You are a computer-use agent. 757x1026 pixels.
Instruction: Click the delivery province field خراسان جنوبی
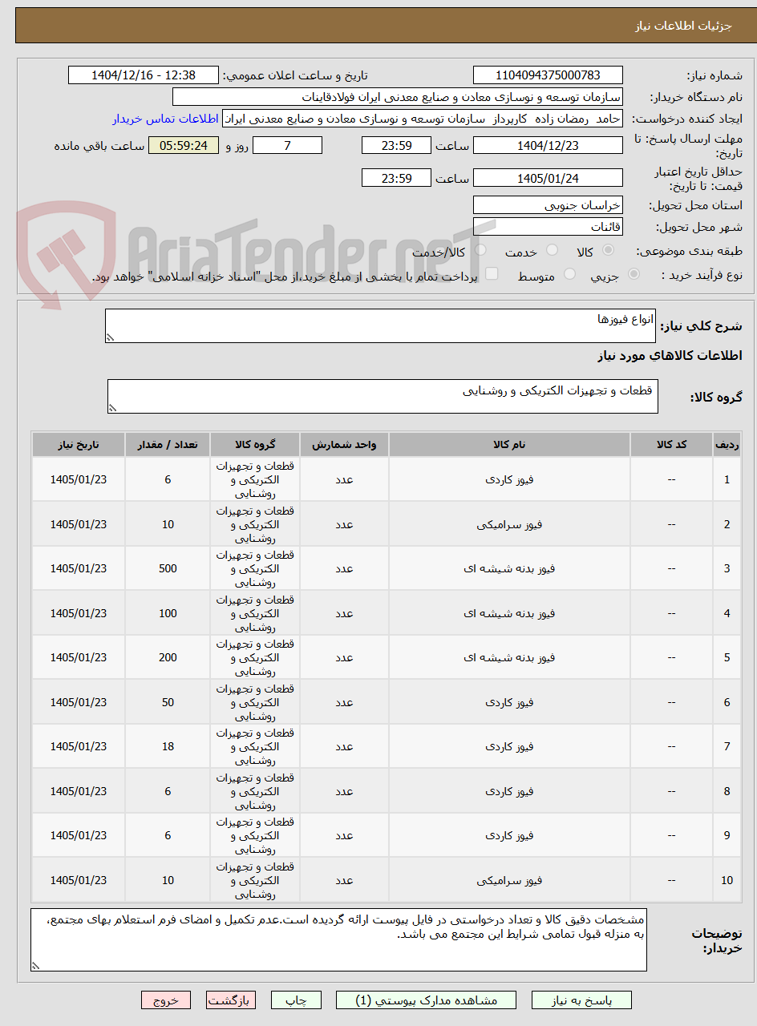click(x=548, y=205)
